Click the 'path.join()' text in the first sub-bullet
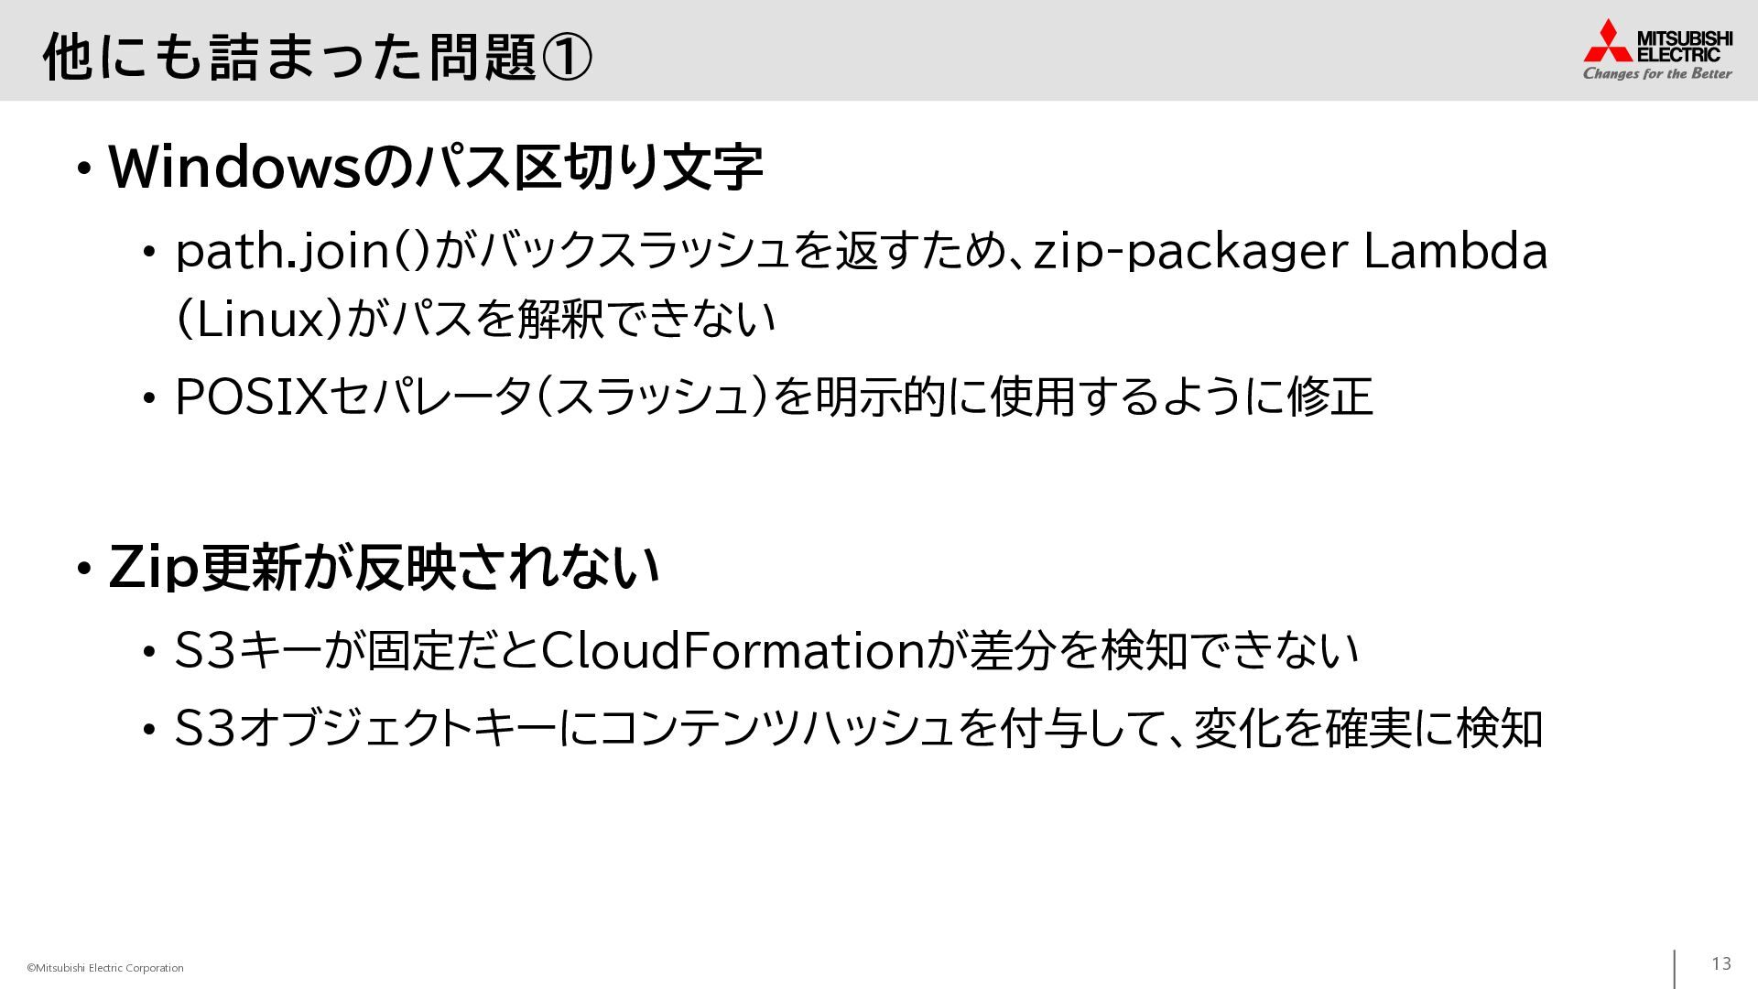The image size is (1758, 989). point(302,251)
